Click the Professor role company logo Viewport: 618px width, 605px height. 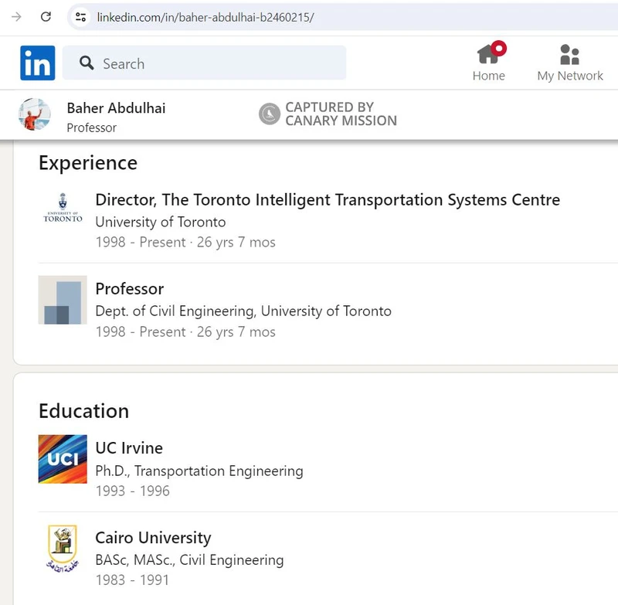click(x=62, y=300)
